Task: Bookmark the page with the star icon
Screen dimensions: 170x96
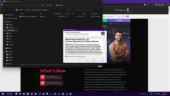Action: point(153,5)
